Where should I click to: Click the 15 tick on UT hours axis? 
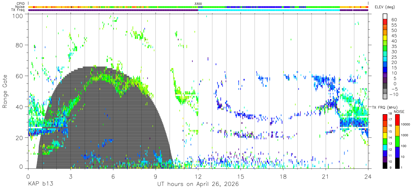tap(241, 177)
